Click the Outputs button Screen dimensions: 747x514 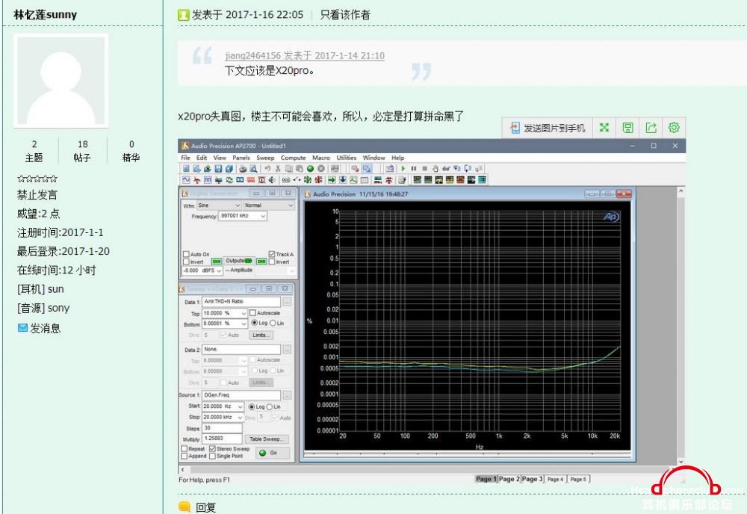239,261
